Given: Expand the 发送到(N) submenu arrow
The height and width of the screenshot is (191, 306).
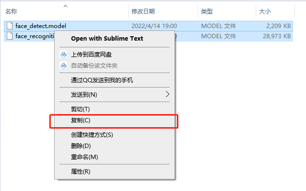Looking at the screenshot, I should pyautogui.click(x=167, y=94).
